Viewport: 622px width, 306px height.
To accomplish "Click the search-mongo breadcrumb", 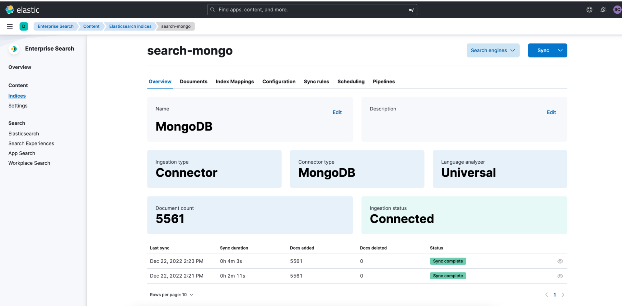I will coord(176,26).
